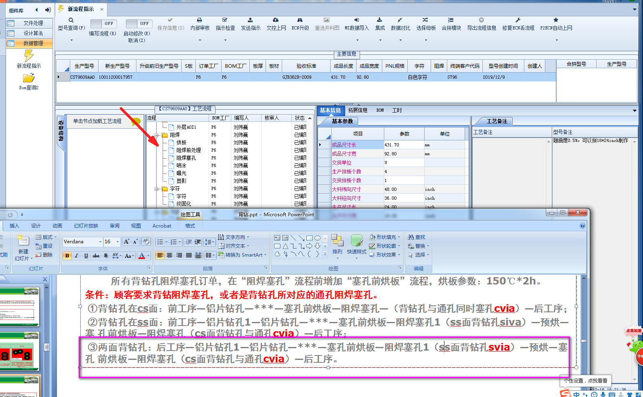Image resolution: width=643 pixels, height=397 pixels.
Task: Select the 阻焊塞孔 process tree row
Action: point(186,158)
